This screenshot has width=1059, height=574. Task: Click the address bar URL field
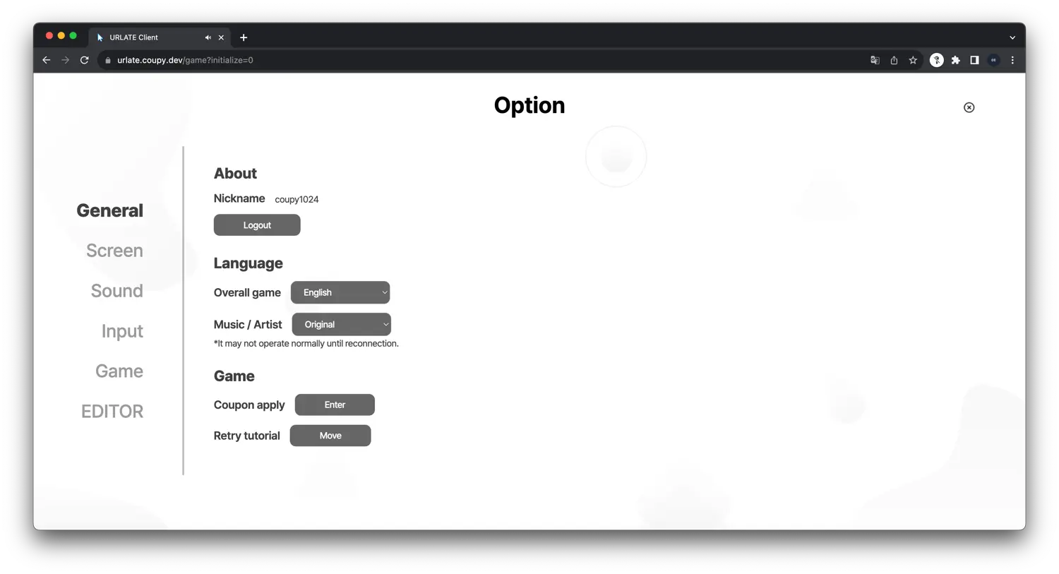click(184, 60)
